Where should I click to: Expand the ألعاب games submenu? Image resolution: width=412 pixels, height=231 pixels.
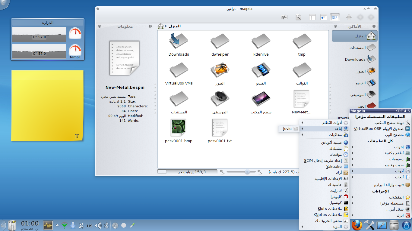coord(381,177)
